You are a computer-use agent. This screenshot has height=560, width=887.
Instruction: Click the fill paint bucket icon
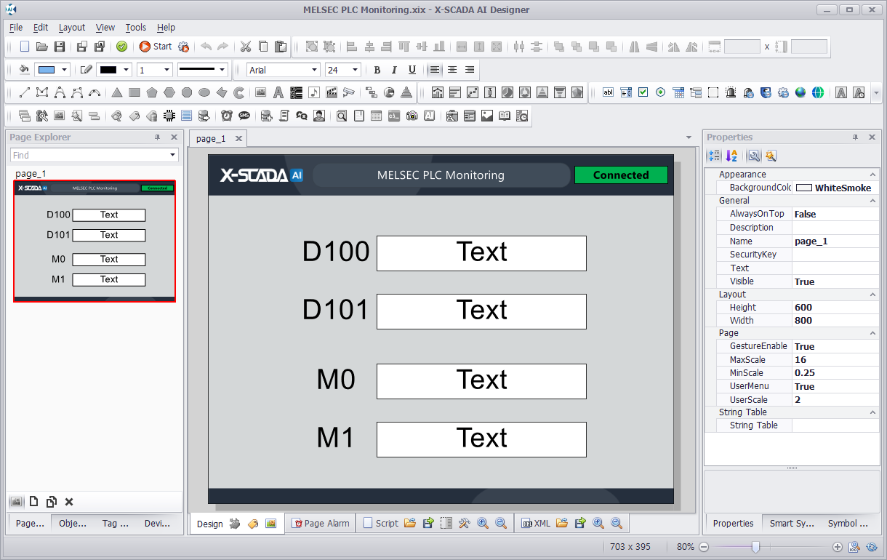pyautogui.click(x=24, y=70)
